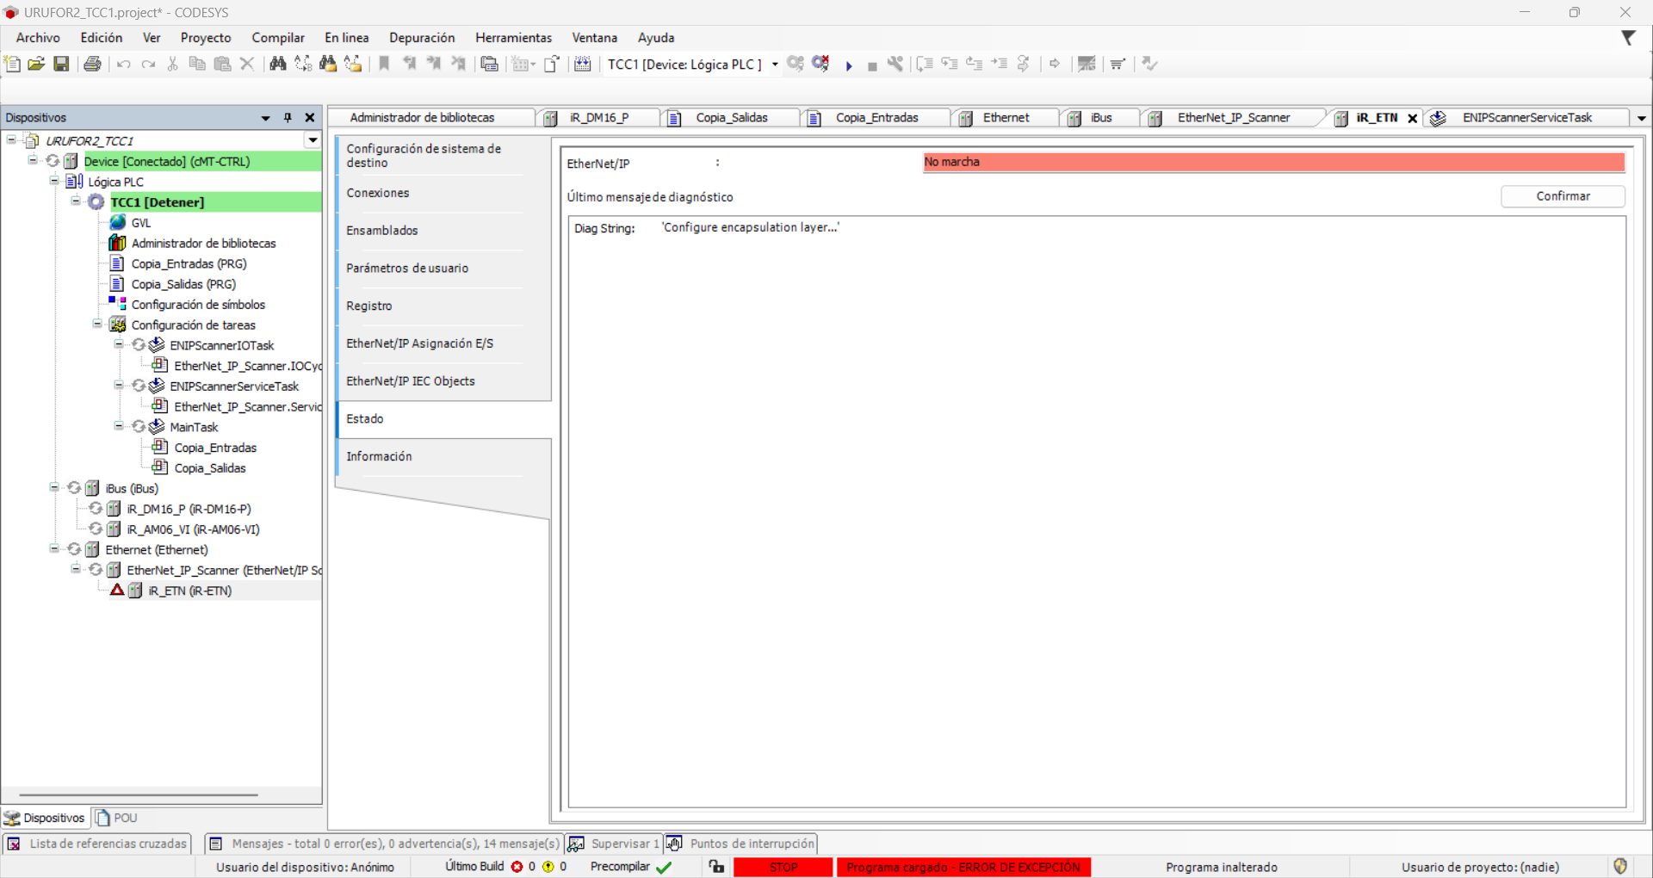Click the filter funnel icon top right
This screenshot has width=1653, height=878.
(x=1628, y=38)
